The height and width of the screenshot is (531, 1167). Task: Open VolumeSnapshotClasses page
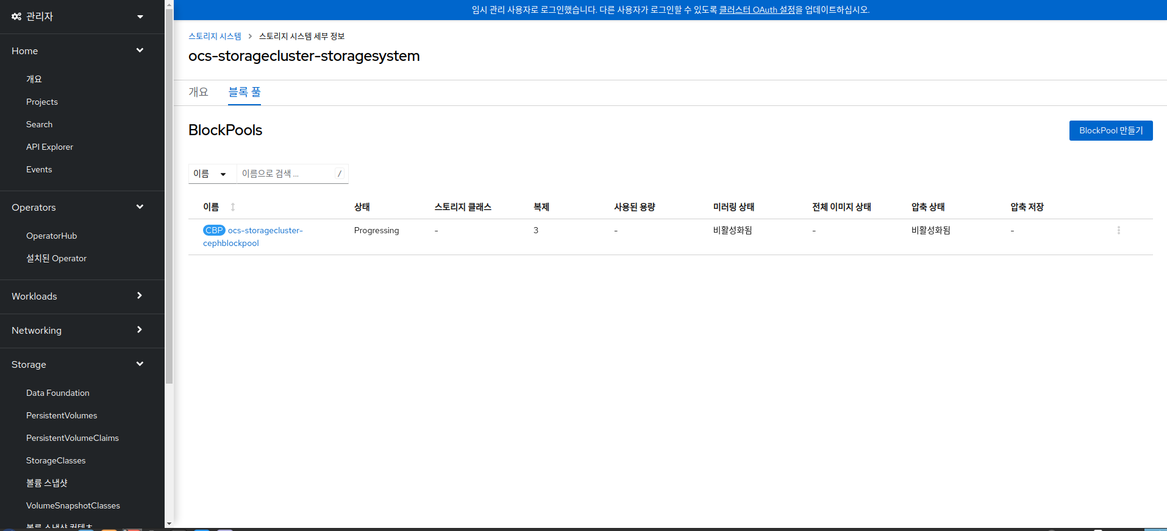point(73,505)
